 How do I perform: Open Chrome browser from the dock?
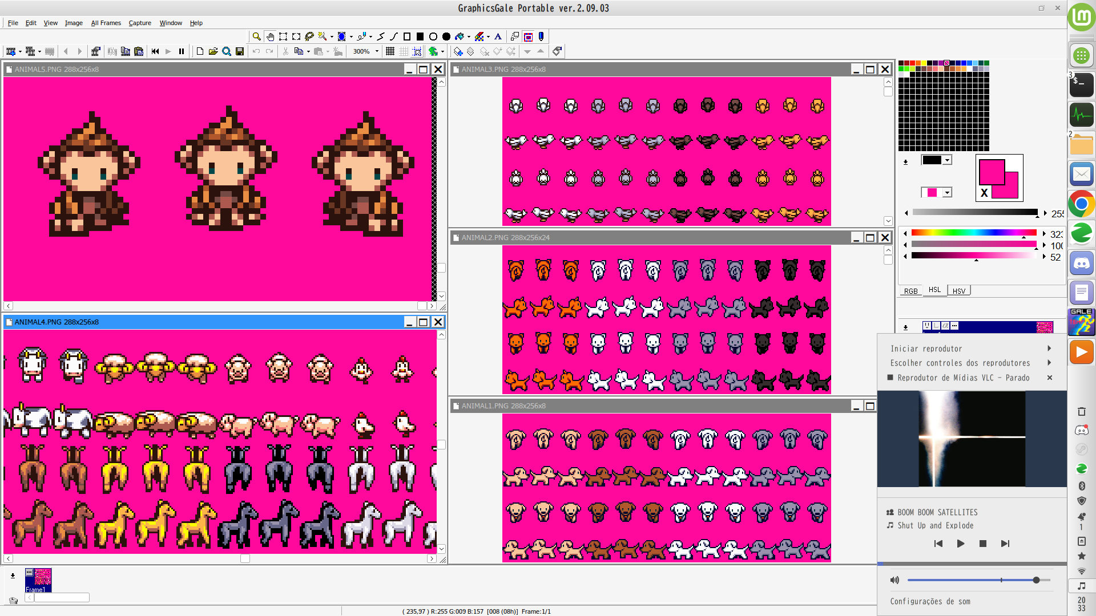[1082, 204]
